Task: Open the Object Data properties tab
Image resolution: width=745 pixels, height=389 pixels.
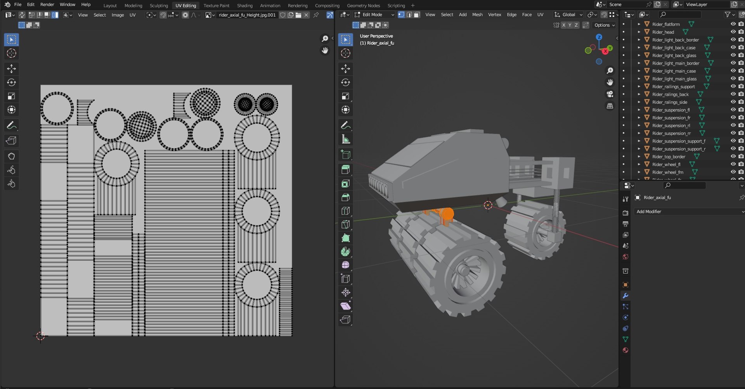Action: [x=625, y=339]
